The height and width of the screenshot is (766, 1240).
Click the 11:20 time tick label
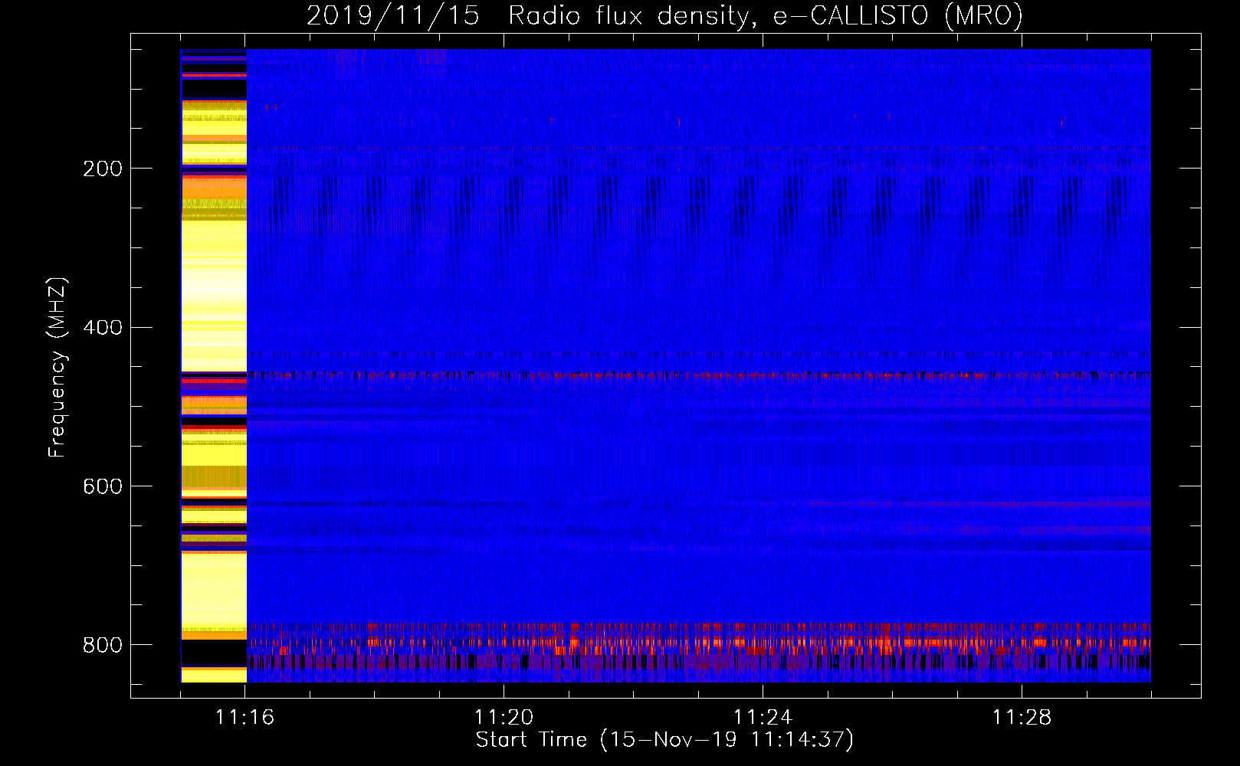504,718
